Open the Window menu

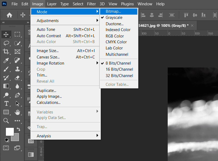coord(145,4)
